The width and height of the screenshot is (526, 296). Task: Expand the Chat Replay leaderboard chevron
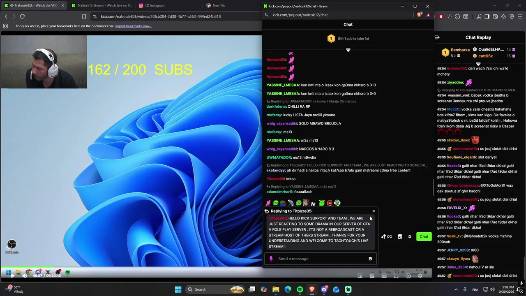click(478, 64)
